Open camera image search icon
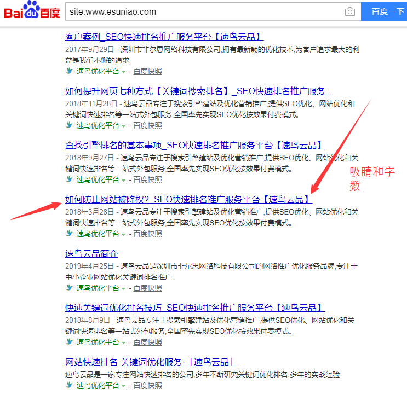This screenshot has width=407, height=394. coord(350,11)
